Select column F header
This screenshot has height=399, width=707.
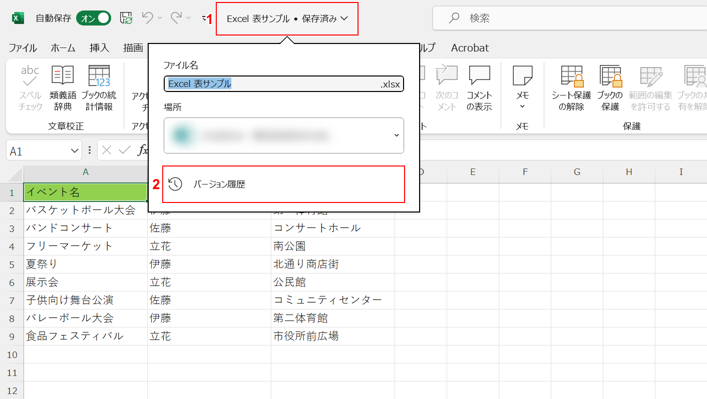[525, 172]
